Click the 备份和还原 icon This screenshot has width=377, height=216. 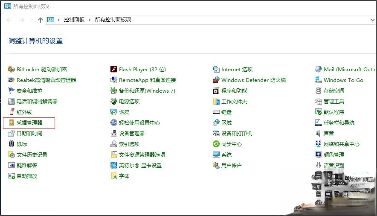coord(114,90)
